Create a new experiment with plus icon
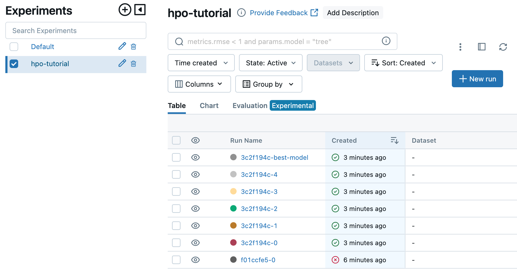The width and height of the screenshot is (517, 271). pos(125,10)
